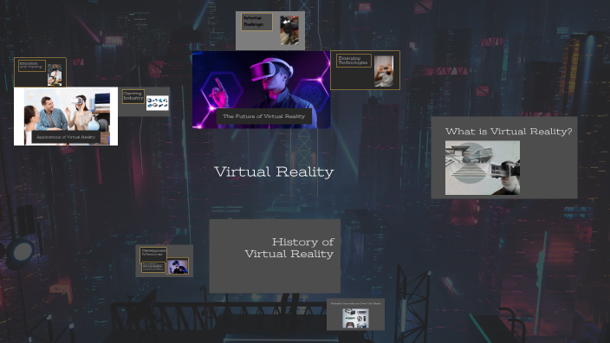Click the devices image in Notable Innovations subtopic
This screenshot has height=343, width=610.
(355, 318)
